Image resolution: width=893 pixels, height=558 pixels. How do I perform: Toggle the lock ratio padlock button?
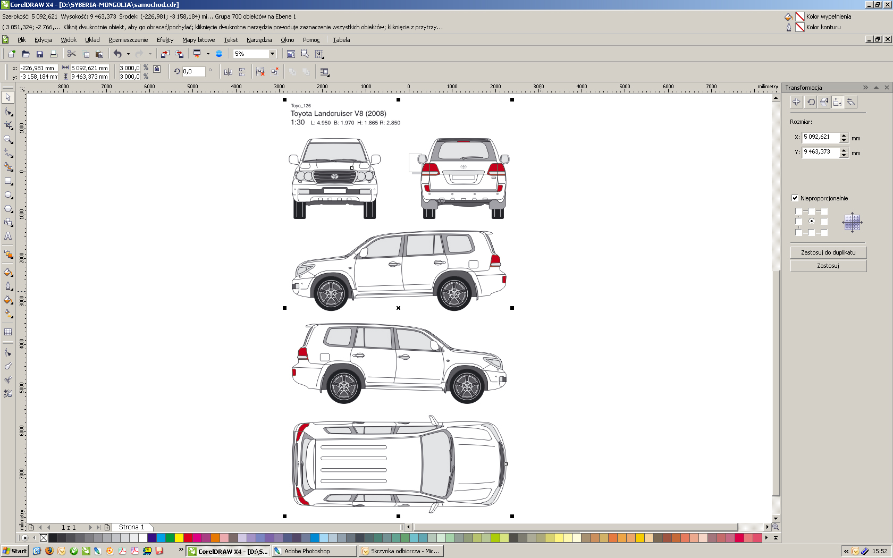[x=157, y=69]
